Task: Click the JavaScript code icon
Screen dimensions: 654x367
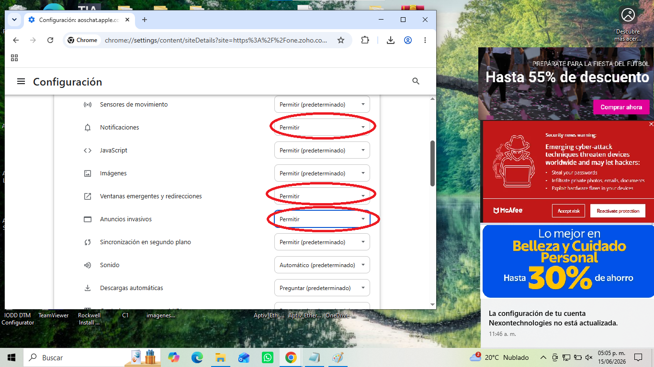Action: tap(88, 151)
